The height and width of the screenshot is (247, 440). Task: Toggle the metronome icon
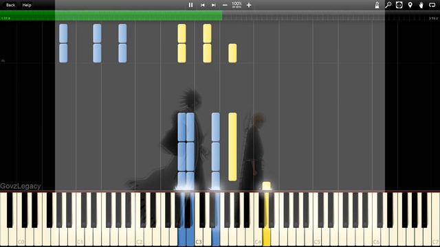[377, 5]
